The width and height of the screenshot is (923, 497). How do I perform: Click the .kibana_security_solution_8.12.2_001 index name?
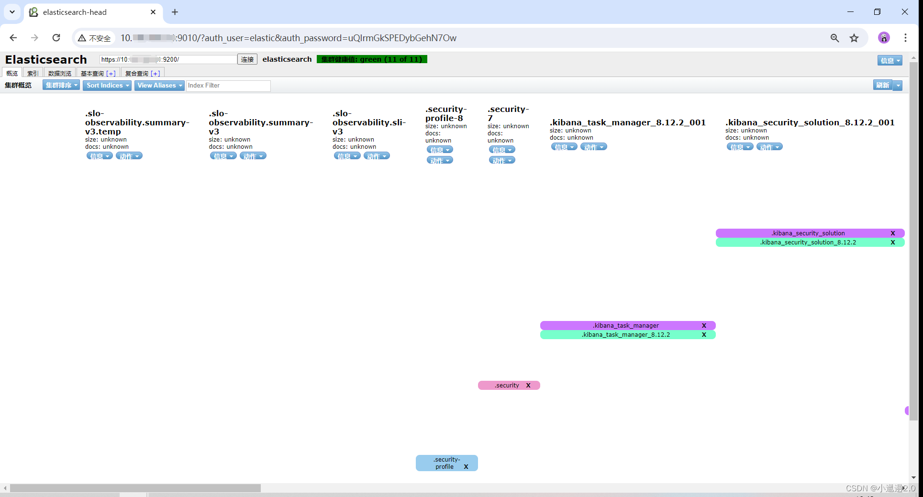[810, 122]
